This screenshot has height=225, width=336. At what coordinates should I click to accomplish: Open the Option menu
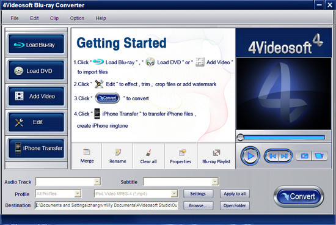[77, 18]
